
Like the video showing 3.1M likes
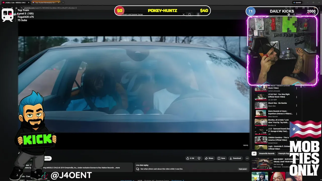pos(190,158)
